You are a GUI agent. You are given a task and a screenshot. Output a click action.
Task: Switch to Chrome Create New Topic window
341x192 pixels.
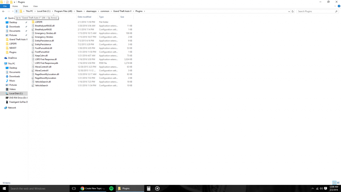tap(93, 189)
